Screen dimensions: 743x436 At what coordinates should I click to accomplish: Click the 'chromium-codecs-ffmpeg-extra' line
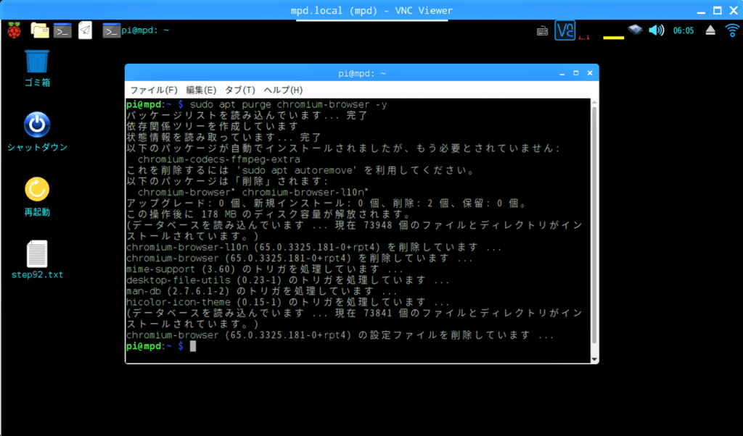click(x=219, y=159)
